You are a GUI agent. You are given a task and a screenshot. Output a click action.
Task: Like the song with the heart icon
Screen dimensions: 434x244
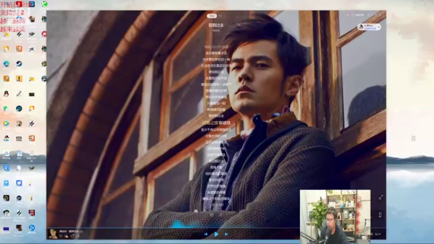[x=61, y=236]
